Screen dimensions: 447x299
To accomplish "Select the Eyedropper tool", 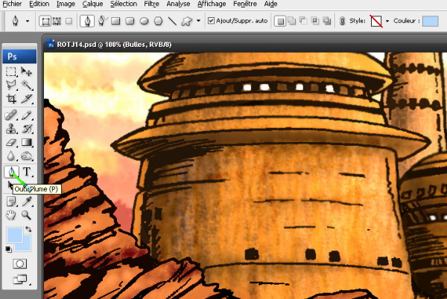I will 27,202.
